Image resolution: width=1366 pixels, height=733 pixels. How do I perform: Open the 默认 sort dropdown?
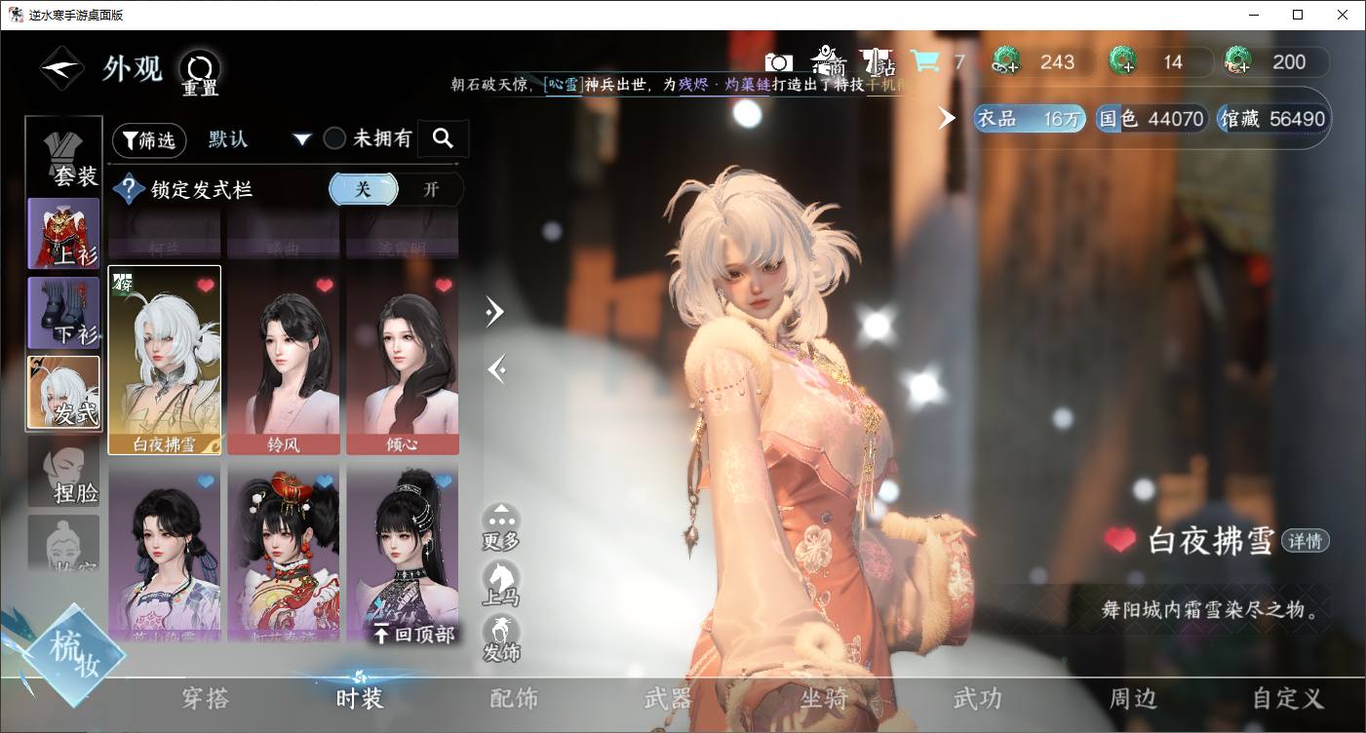point(259,139)
